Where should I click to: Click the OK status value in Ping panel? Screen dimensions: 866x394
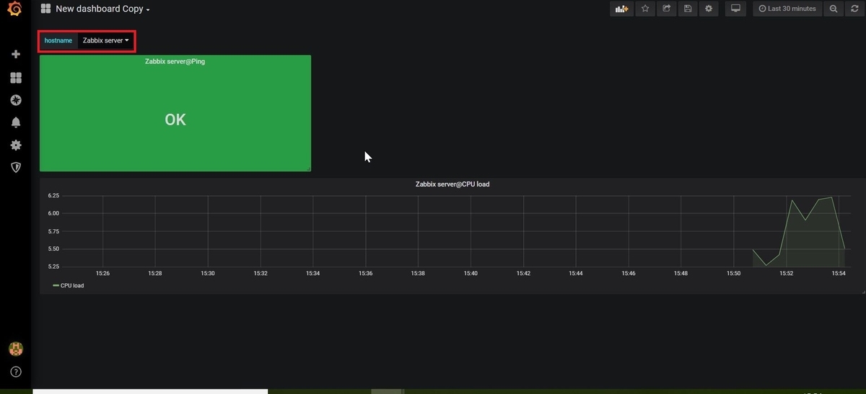point(175,120)
